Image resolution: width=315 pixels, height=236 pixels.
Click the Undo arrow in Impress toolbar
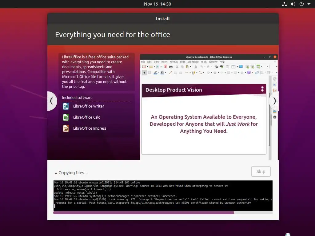[201, 67]
